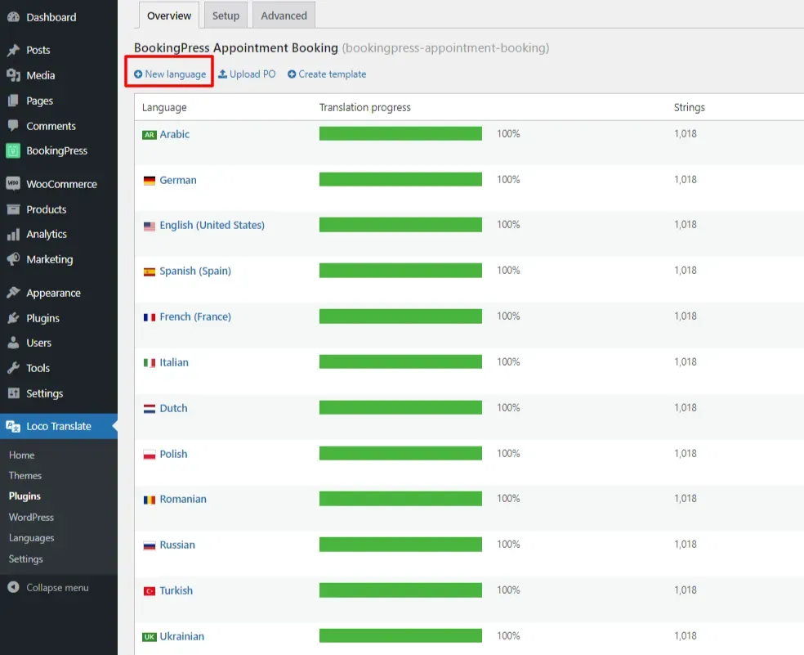Click the Comments bubble icon
The height and width of the screenshot is (655, 804).
click(13, 126)
